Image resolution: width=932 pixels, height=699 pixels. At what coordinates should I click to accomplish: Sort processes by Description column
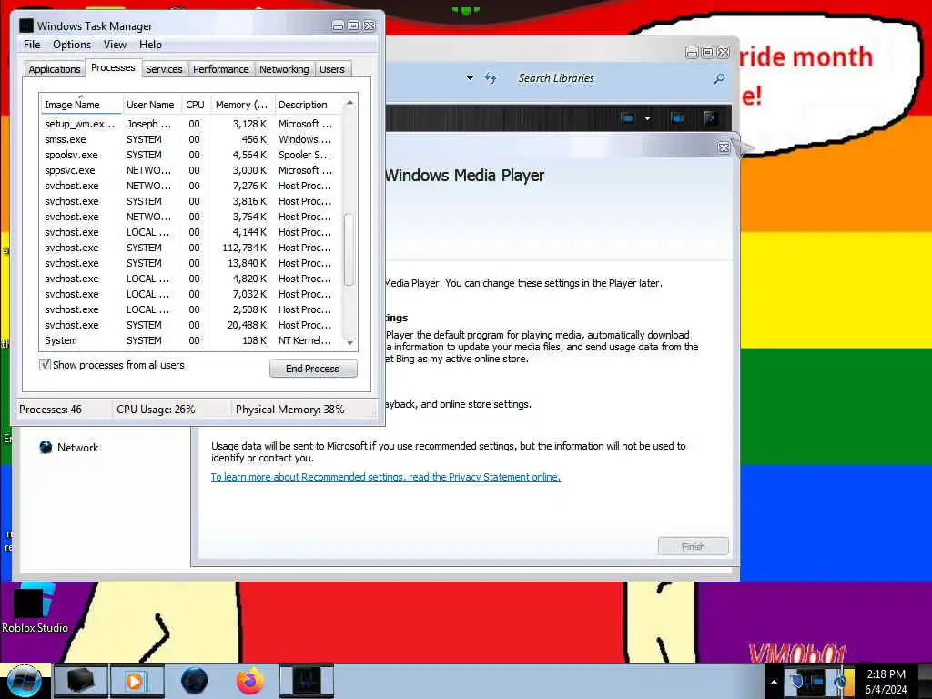coord(309,104)
